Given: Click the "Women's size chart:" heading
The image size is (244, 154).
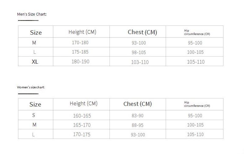Looking at the screenshot, I should (31, 87).
